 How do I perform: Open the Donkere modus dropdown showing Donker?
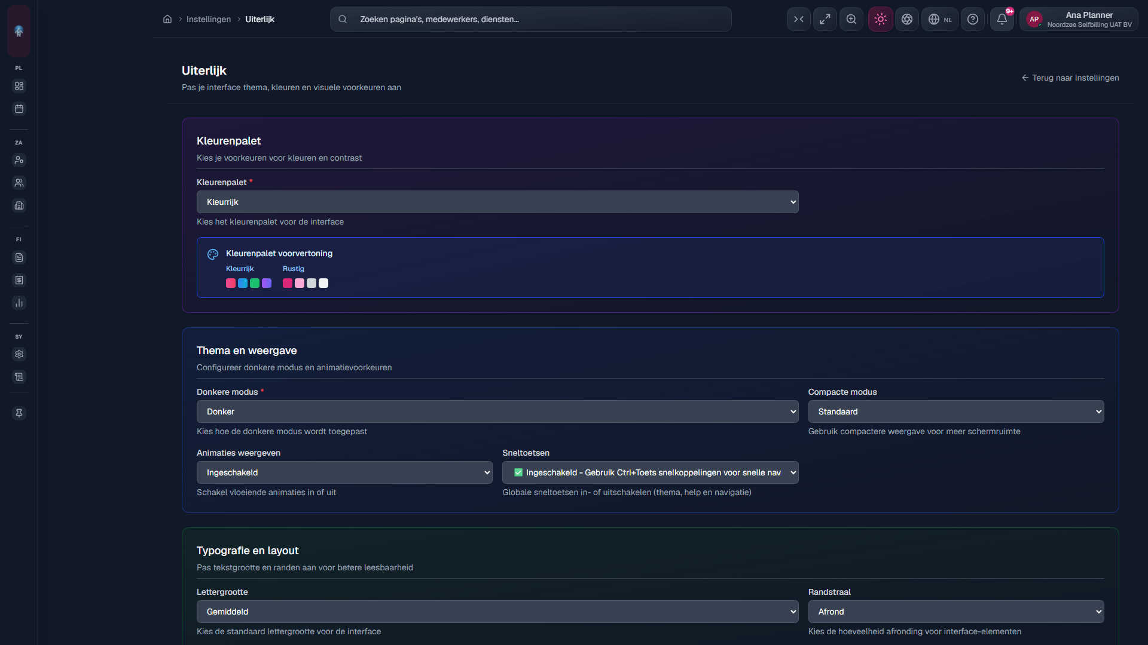click(x=497, y=411)
